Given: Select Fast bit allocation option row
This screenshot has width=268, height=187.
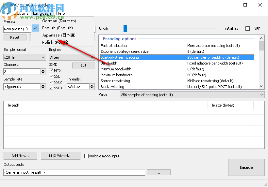Looking at the screenshot, I should pos(177,46).
